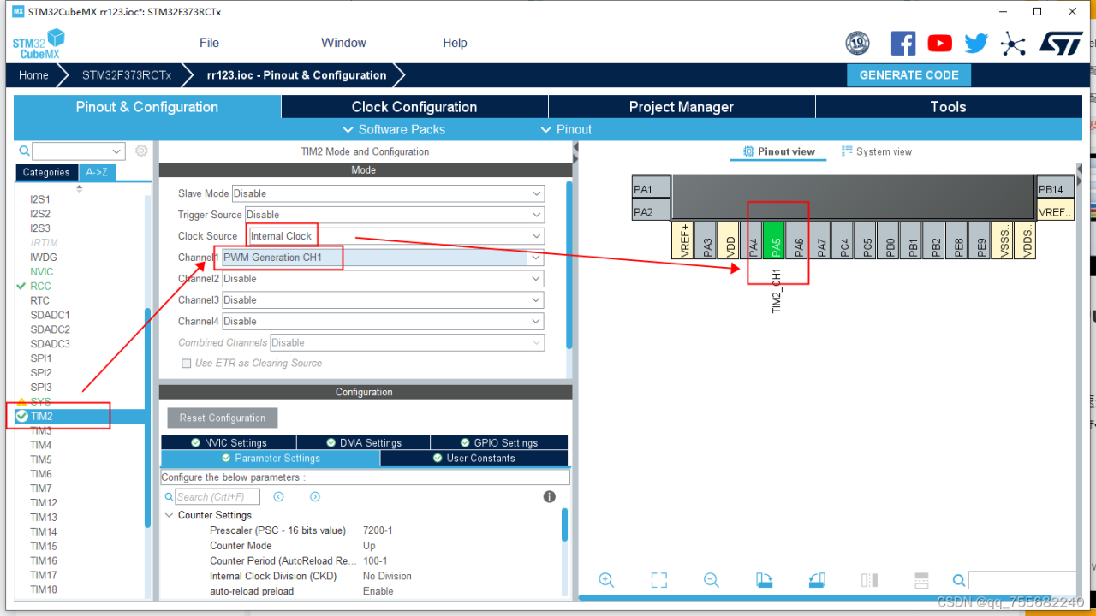This screenshot has height=616, width=1096.
Task: Expand the Software Packs menu
Action: (394, 129)
